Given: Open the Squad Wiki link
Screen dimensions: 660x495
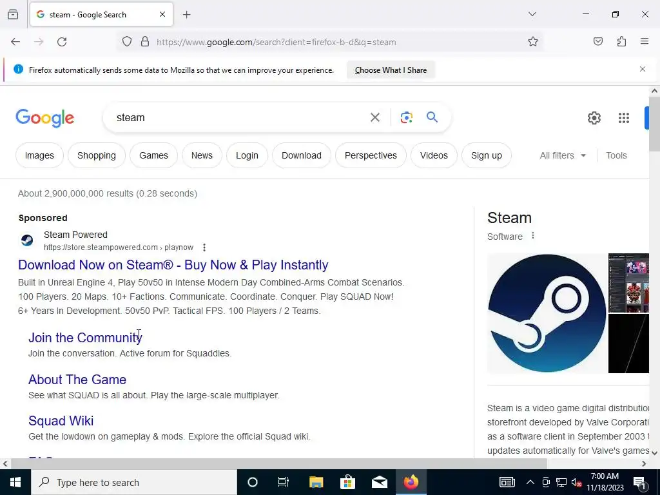Looking at the screenshot, I should coord(61,421).
